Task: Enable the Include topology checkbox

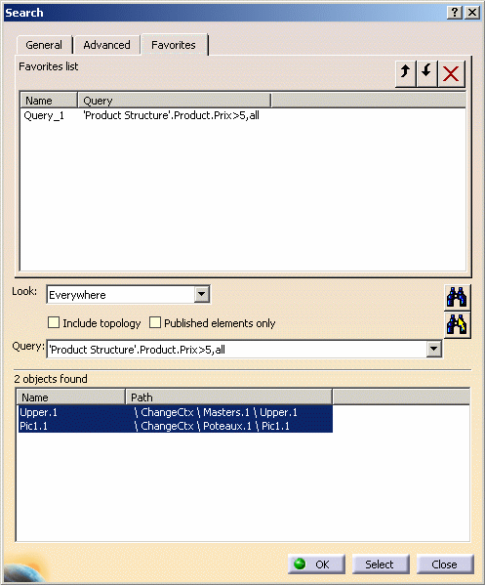Action: point(54,322)
